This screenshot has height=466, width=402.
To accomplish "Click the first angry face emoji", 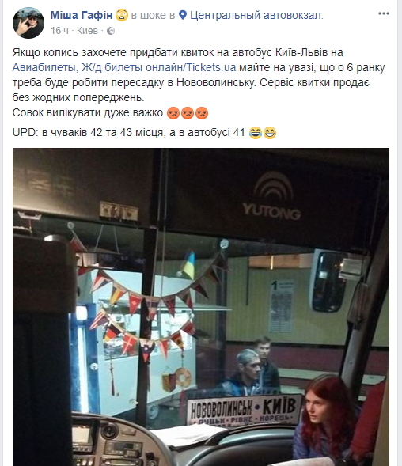I will click(173, 113).
